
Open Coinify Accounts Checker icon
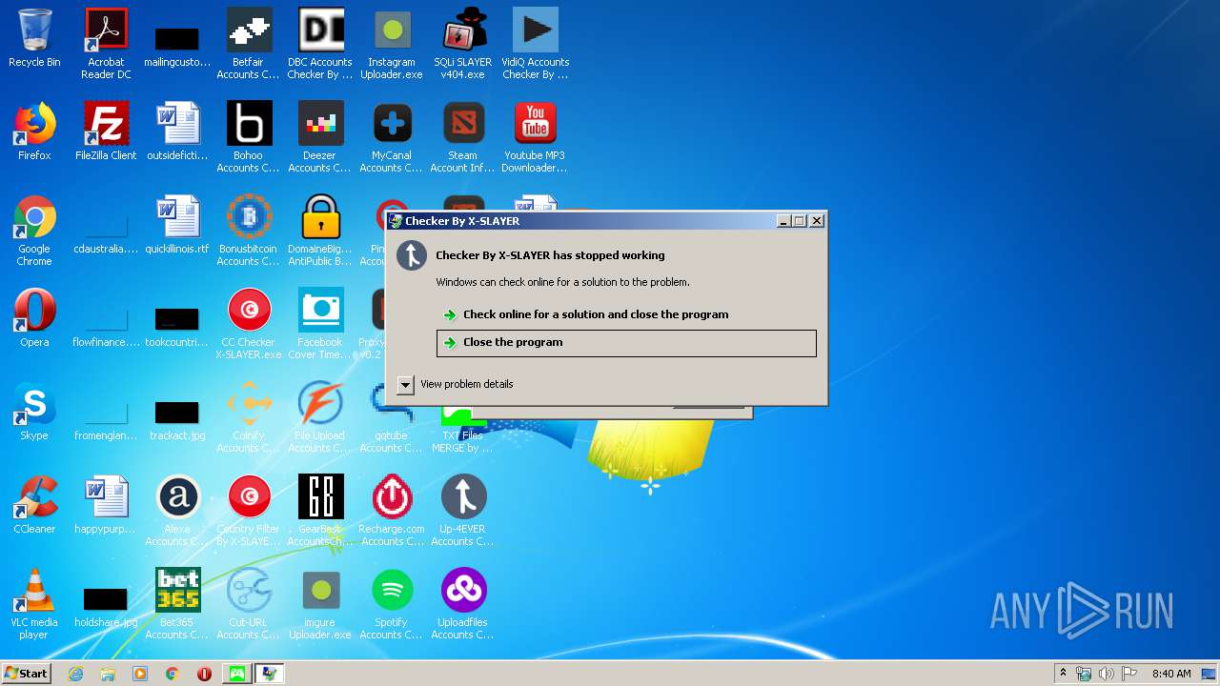tap(249, 417)
